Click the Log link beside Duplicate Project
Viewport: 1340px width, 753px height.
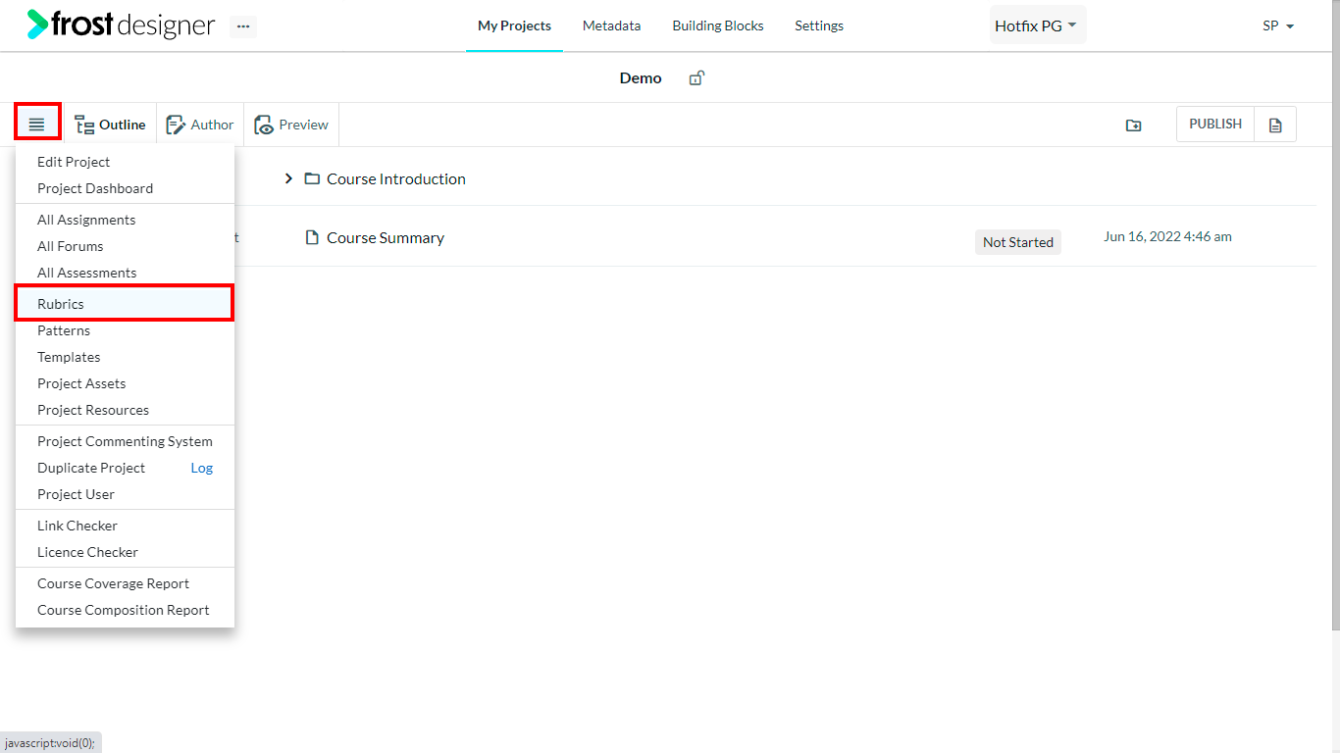[201, 468]
